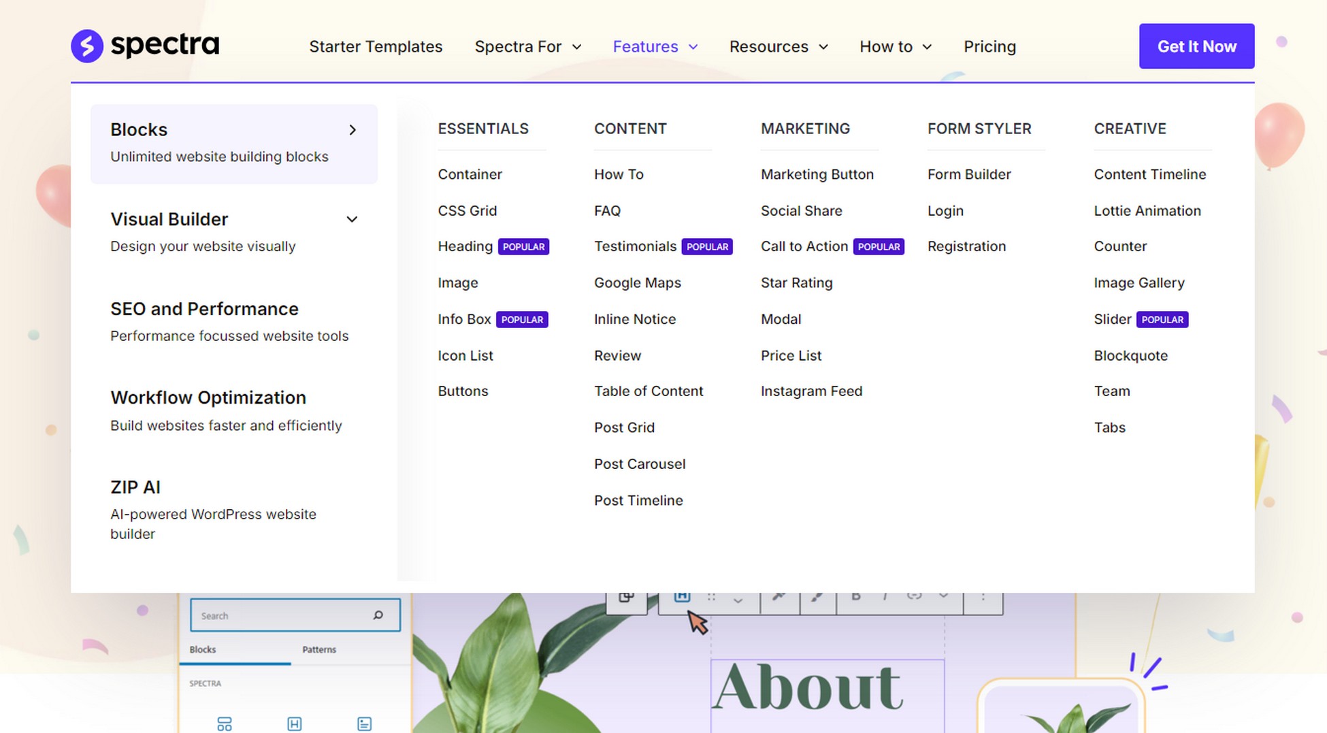Open the Image block link

pos(457,282)
